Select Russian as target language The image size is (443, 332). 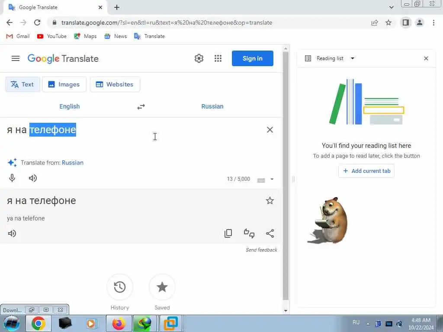[212, 106]
